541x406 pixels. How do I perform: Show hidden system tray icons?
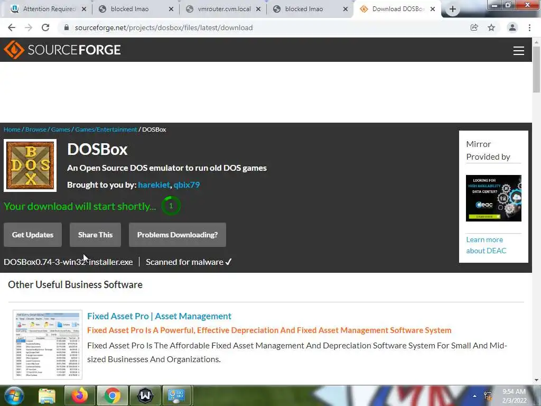coord(475,396)
